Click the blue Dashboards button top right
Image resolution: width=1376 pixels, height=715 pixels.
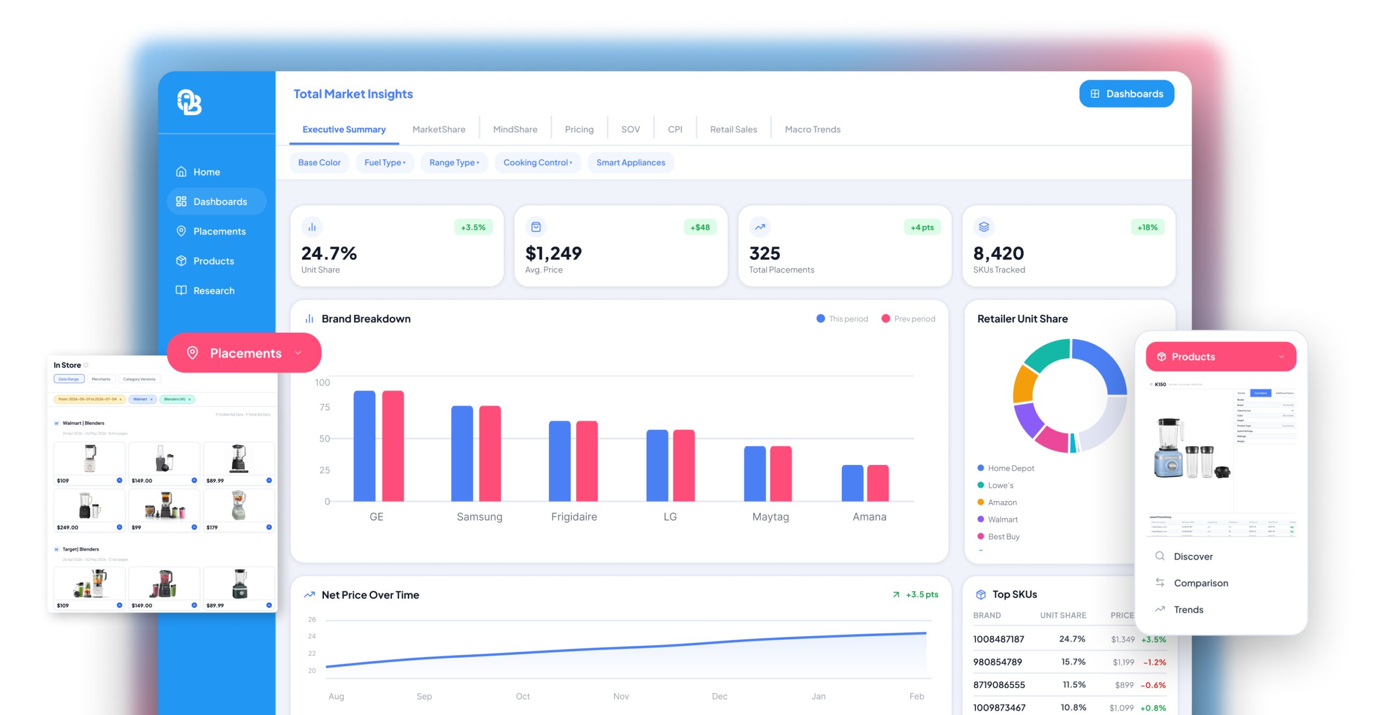click(1126, 94)
